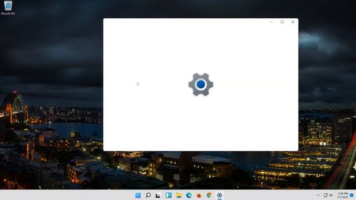This screenshot has height=200, width=356.
Task: Open volume control in system tray
Action: click(331, 195)
